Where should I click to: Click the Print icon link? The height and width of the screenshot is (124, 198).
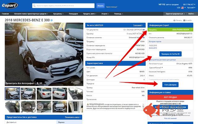[177, 20]
